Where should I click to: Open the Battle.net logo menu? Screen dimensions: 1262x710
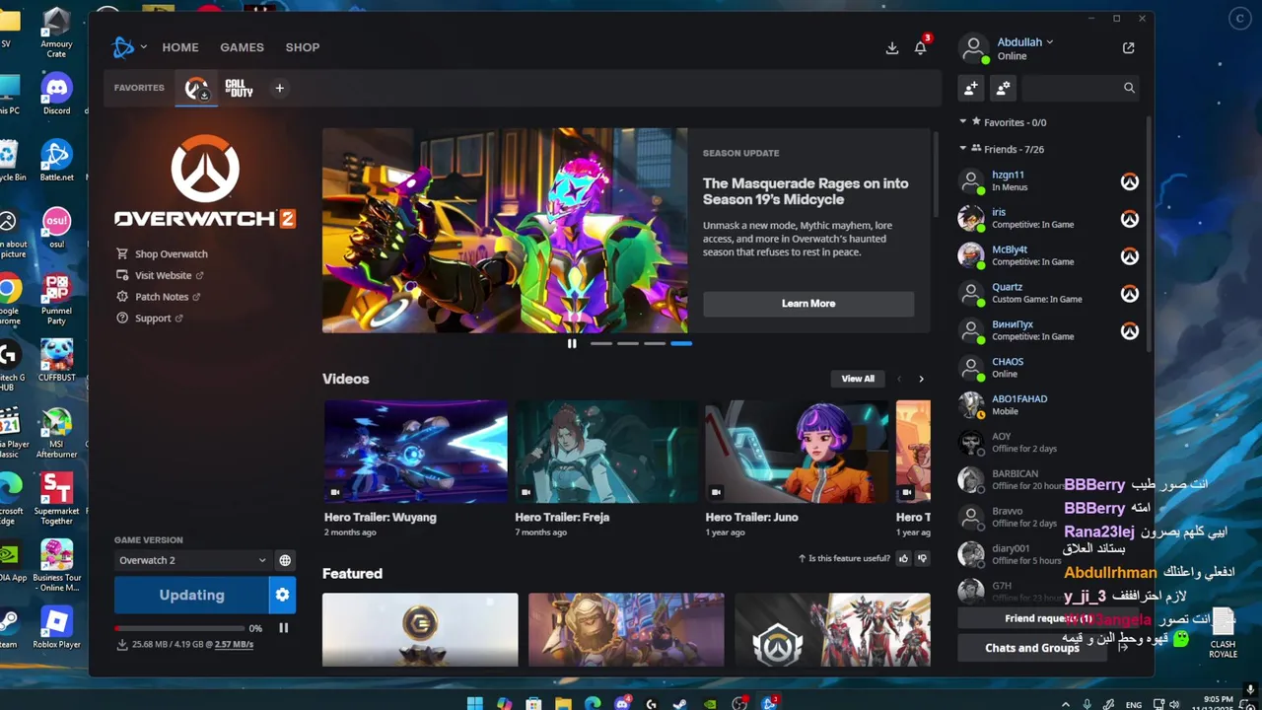(129, 46)
